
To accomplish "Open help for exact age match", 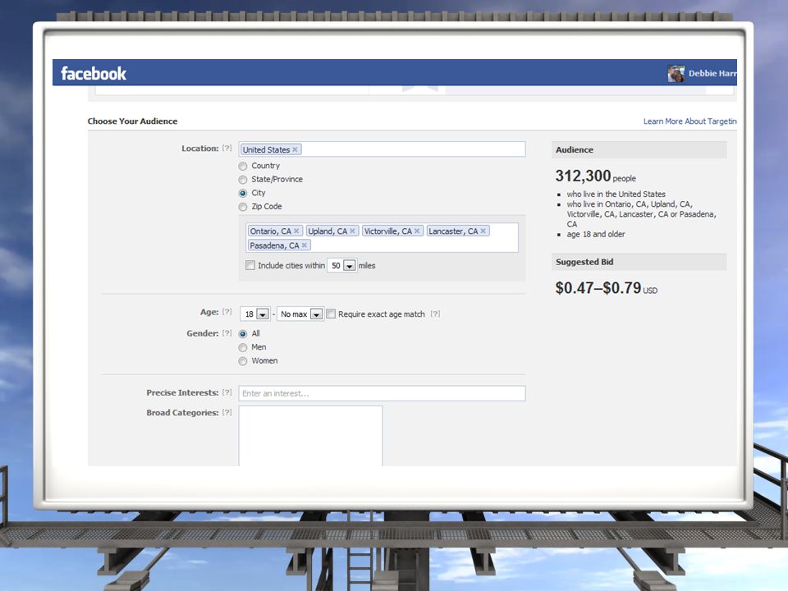I will [x=435, y=314].
